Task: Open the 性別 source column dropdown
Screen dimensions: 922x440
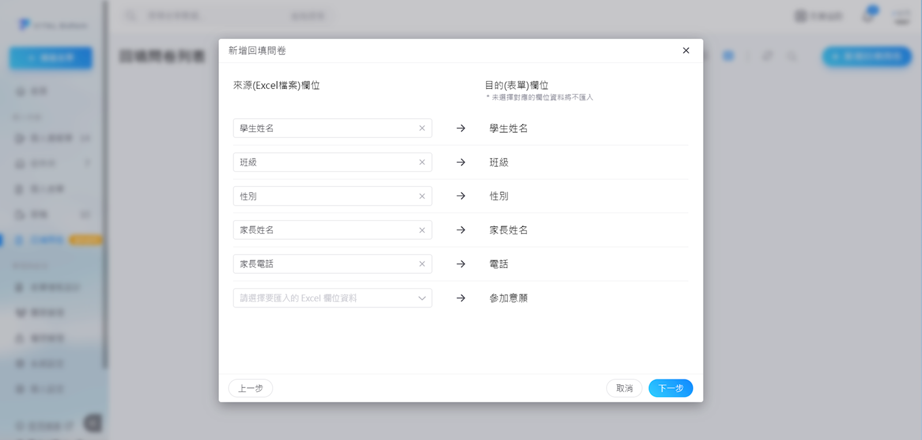Action: [323, 196]
